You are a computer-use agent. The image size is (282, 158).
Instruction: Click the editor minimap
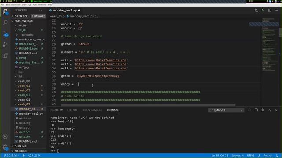click(x=270, y=45)
